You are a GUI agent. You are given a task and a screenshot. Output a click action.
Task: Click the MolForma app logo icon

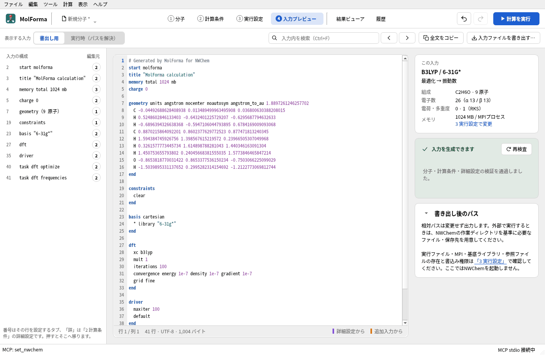(x=11, y=19)
